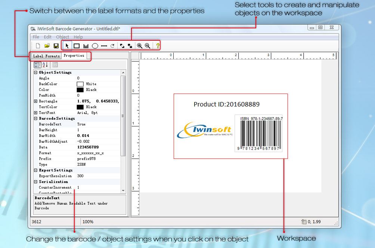Open help via question mark icon
The height and width of the screenshot is (248, 375).
click(x=158, y=46)
